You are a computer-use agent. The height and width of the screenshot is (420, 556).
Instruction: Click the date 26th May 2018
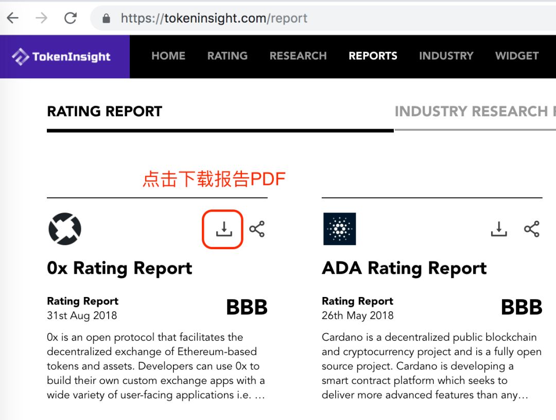click(x=357, y=316)
